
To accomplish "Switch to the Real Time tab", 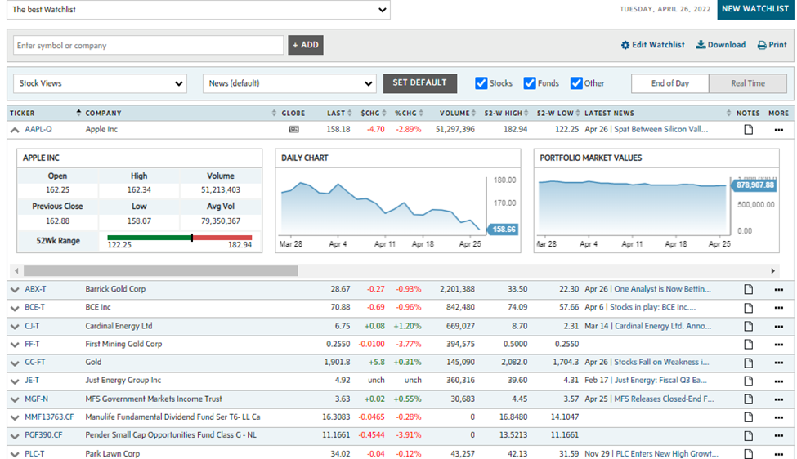I will (x=747, y=83).
